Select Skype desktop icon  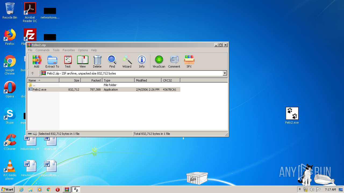click(10, 116)
